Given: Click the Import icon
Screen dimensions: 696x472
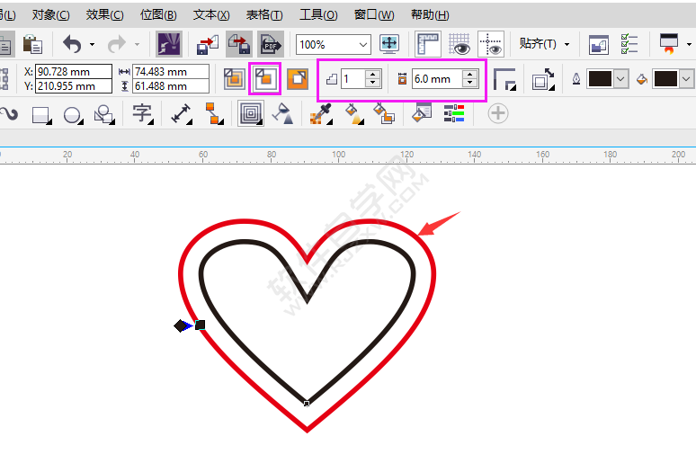Looking at the screenshot, I should 208,44.
